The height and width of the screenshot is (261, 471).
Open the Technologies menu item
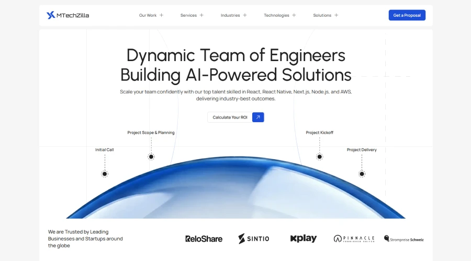[x=276, y=15]
